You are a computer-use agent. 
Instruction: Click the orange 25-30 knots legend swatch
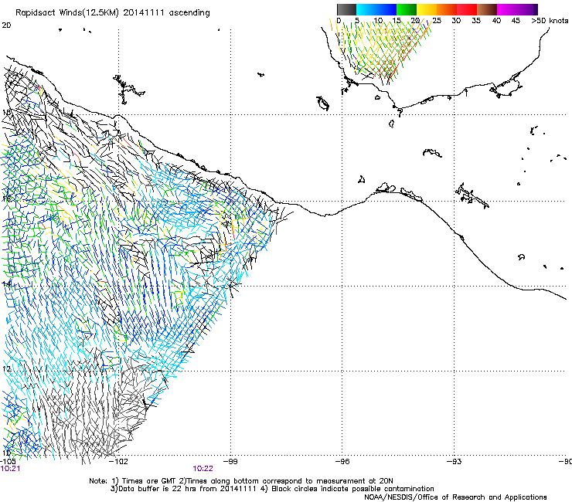tap(447, 9)
